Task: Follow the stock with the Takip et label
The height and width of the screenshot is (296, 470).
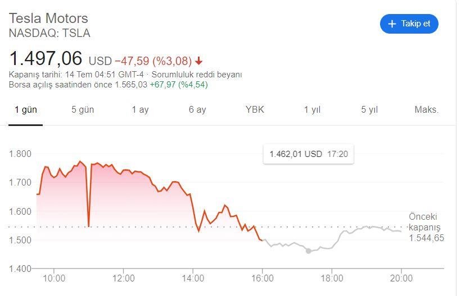Action: pyautogui.click(x=415, y=24)
